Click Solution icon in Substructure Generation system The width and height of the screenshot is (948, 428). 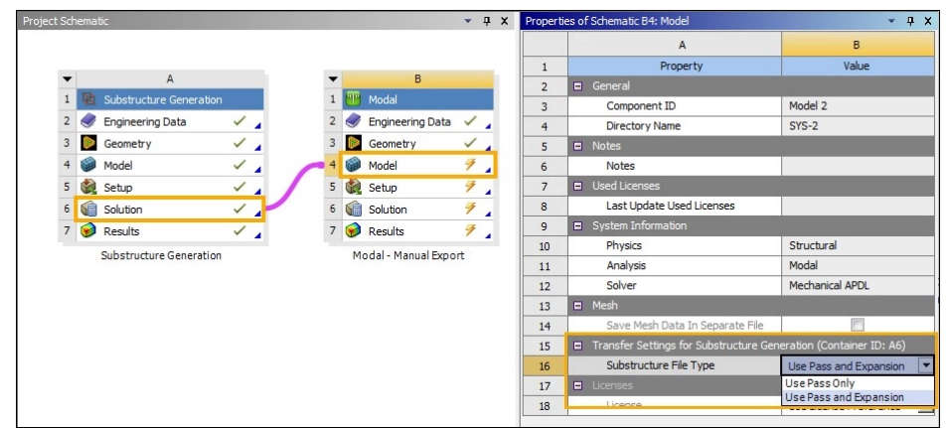click(x=88, y=210)
